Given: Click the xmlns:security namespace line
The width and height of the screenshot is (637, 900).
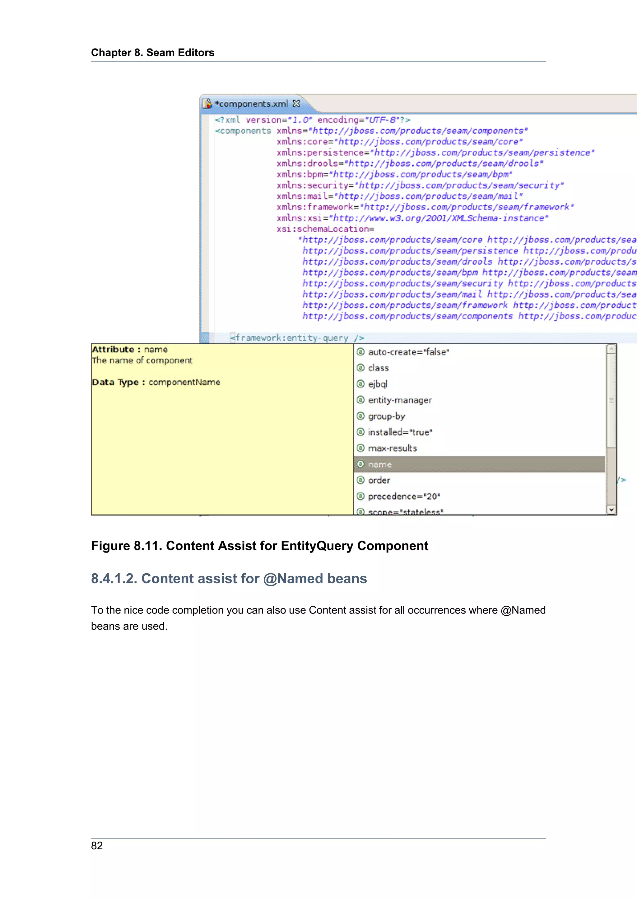Looking at the screenshot, I should [x=420, y=186].
